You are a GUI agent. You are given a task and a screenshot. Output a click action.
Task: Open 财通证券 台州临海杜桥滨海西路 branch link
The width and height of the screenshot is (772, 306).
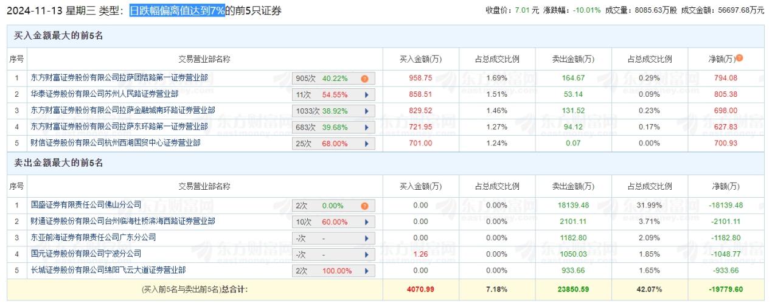click(x=123, y=221)
